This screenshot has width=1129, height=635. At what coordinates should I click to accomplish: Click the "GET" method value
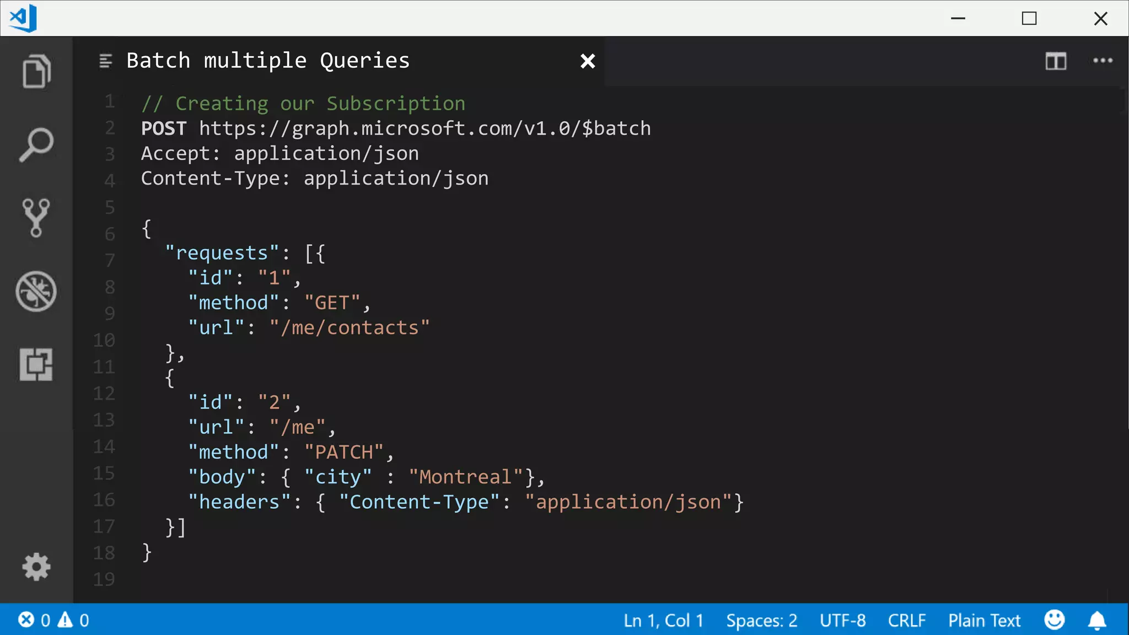pos(332,303)
